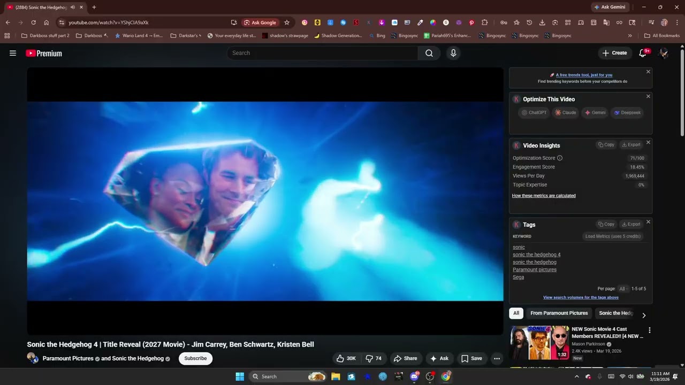685x385 pixels.
Task: Save the video to a playlist
Action: coord(471,358)
